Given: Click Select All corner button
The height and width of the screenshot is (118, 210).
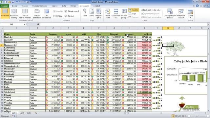Looking at the screenshot, I should coord(2,28).
